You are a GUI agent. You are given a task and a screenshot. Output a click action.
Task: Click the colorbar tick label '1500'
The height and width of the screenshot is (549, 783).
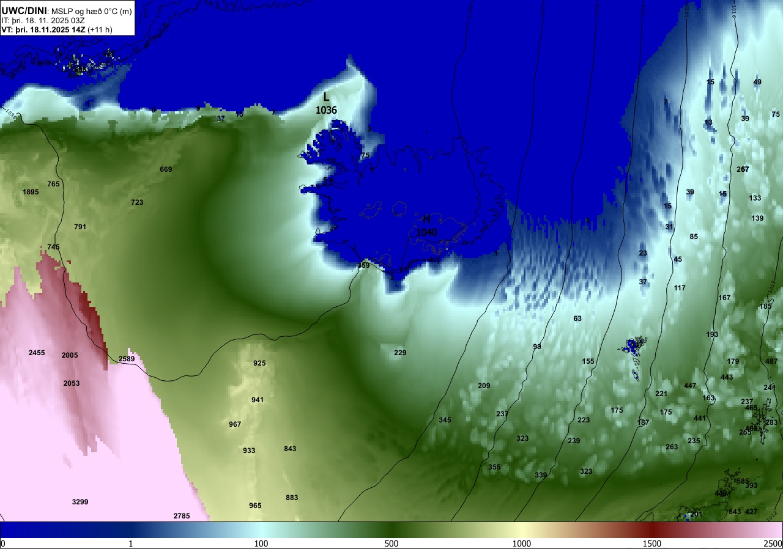[x=652, y=544]
